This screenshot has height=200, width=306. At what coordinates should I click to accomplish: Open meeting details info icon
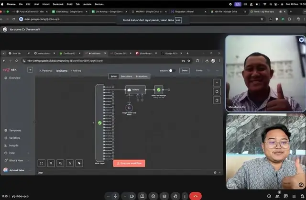[269, 196]
